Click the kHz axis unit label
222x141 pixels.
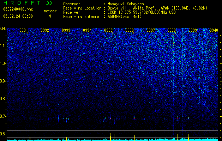pyautogui.click(x=3, y=29)
